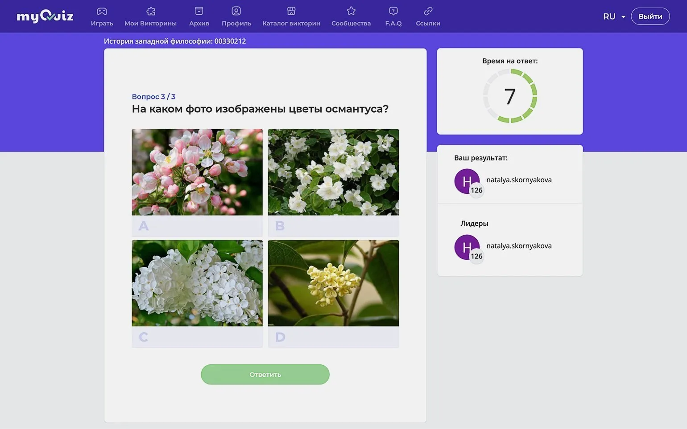
Task: Open the Ссылки chain link icon
Action: coord(428,11)
